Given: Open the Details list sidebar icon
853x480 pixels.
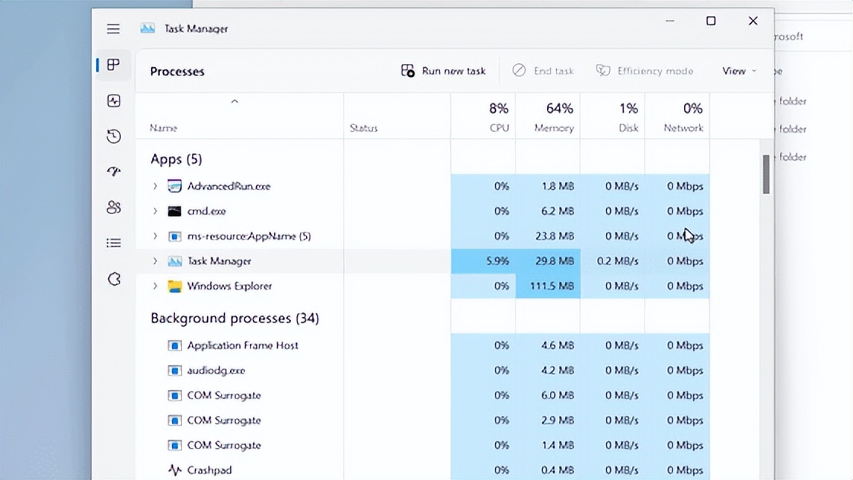Looking at the screenshot, I should point(113,243).
